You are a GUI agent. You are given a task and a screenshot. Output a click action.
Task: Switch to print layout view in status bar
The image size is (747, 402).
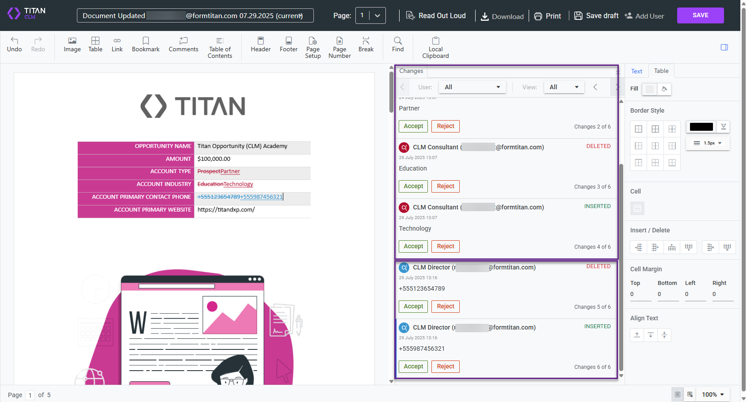677,394
